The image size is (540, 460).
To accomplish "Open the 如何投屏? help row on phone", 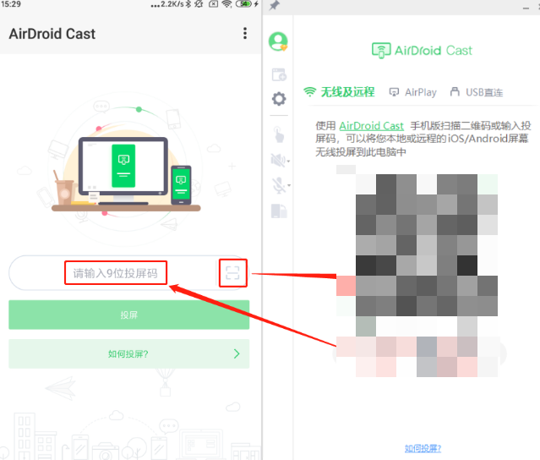I will click(128, 353).
